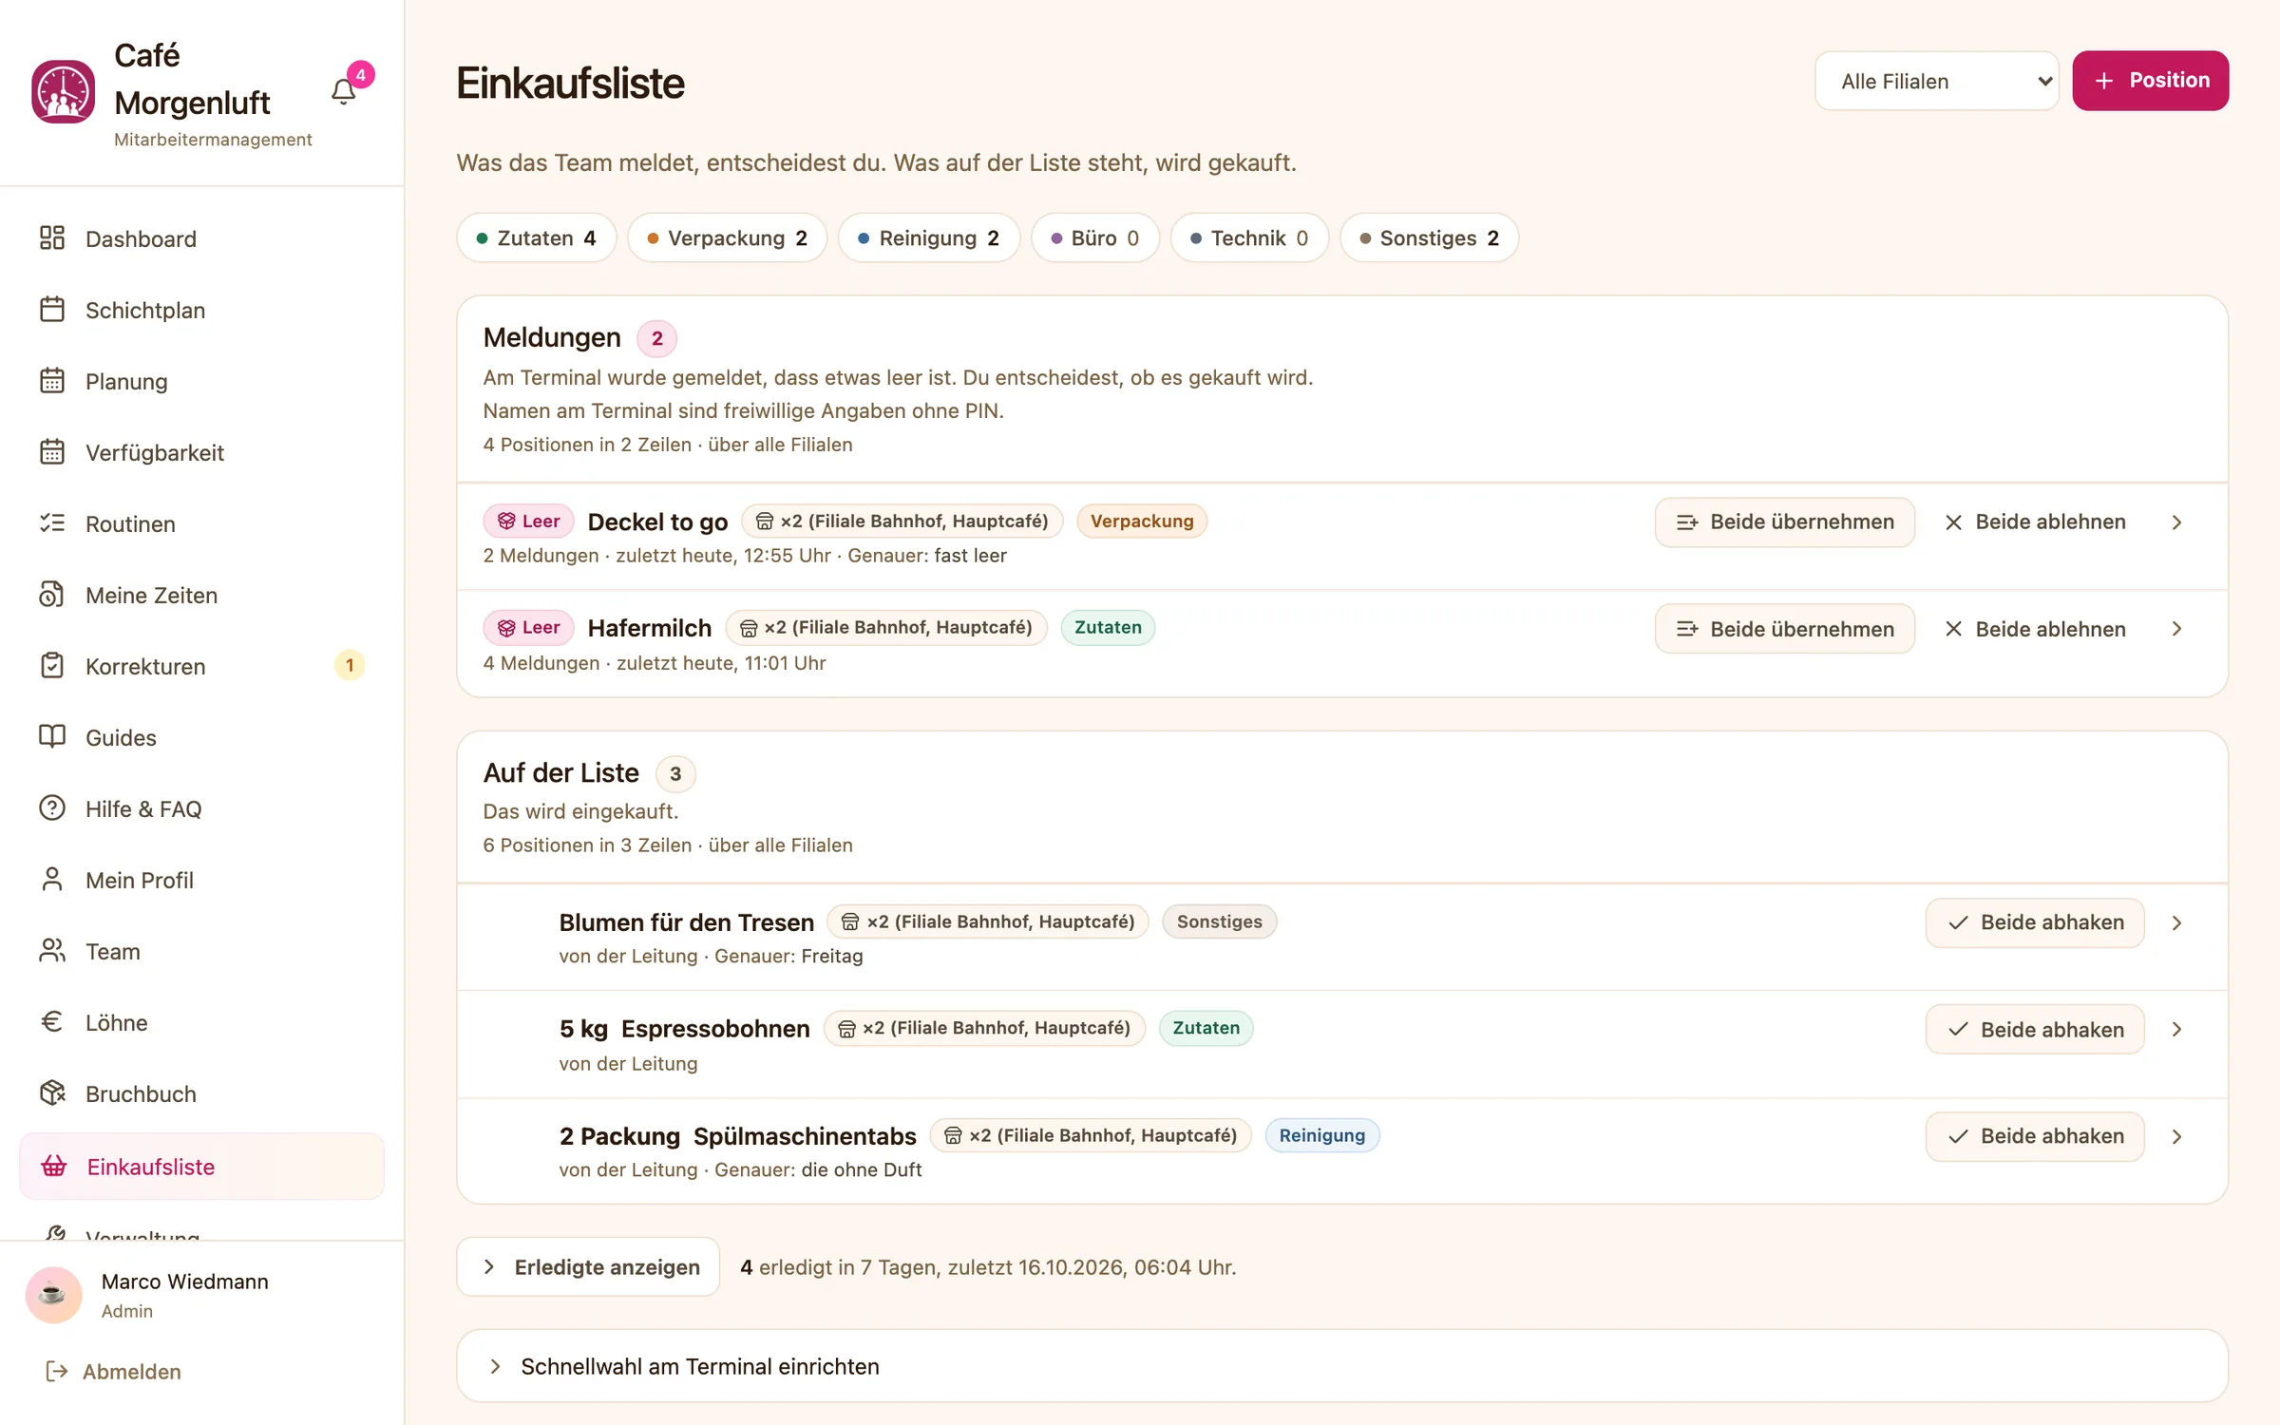Viewport: 2280px width, 1425px height.
Task: Expand the Spülmaschinentabs row chevron
Action: [2176, 1136]
